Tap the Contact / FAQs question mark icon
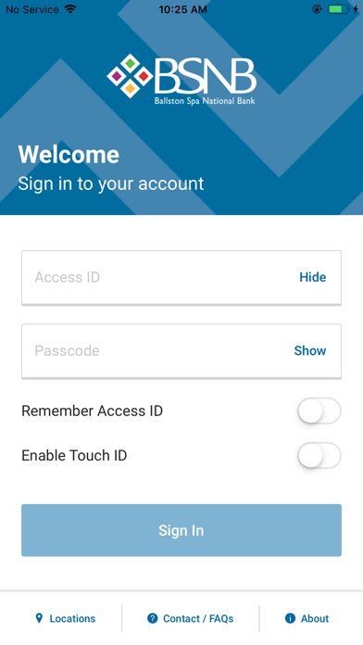The image size is (363, 645). (153, 618)
